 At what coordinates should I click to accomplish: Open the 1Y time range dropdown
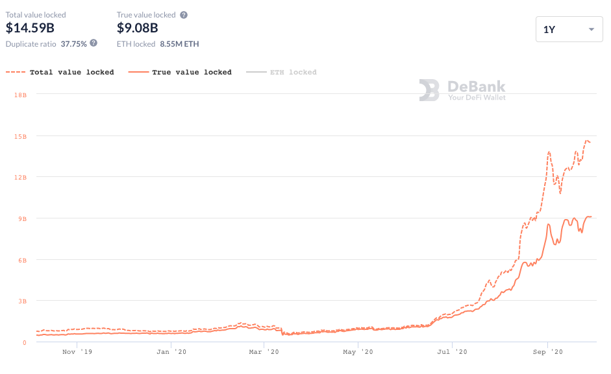coord(569,29)
